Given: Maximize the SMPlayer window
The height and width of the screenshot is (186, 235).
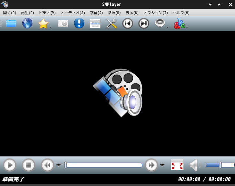Looking at the screenshot, I should pyautogui.click(x=219, y=4).
